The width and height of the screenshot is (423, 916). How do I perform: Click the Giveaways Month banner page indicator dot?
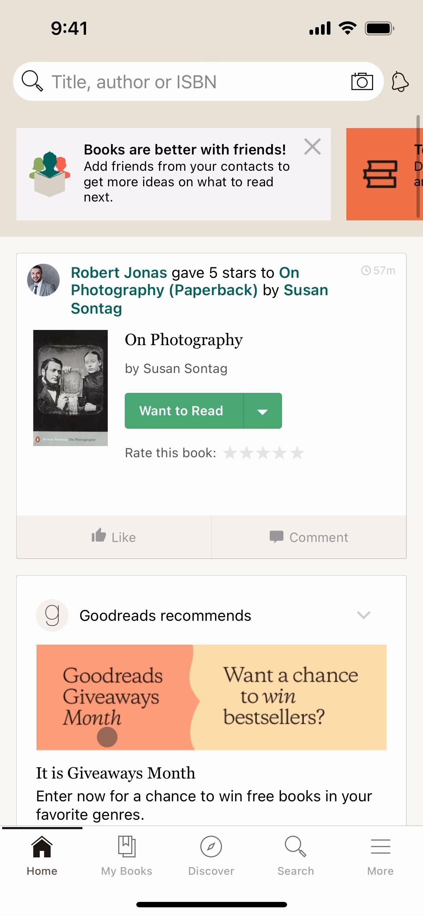pos(107,737)
